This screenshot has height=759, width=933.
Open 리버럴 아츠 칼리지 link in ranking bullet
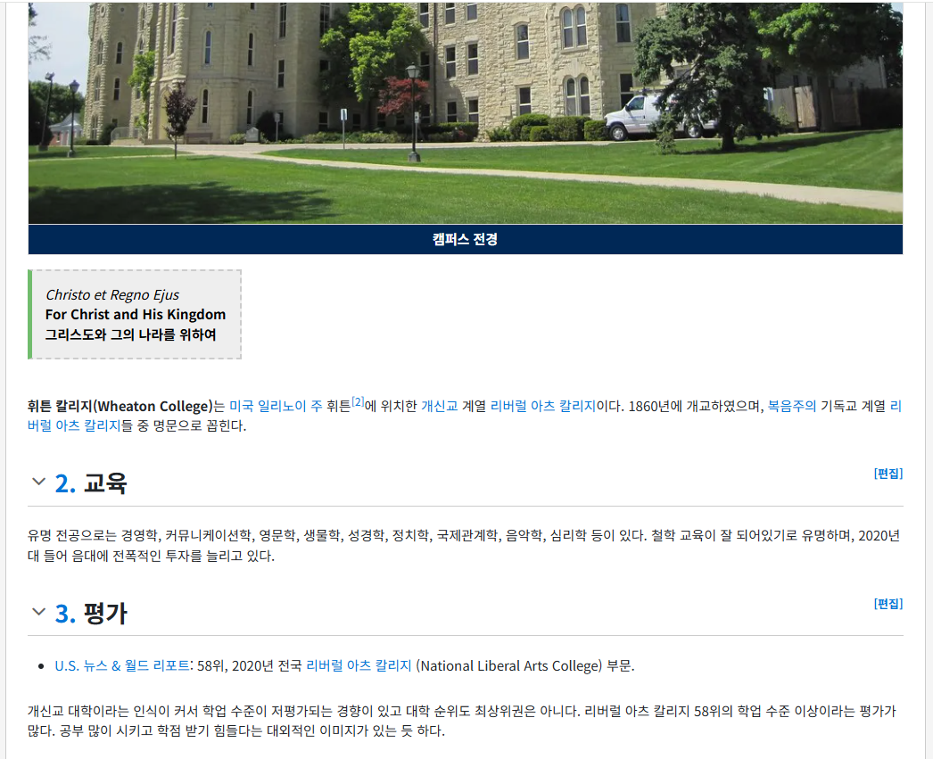[359, 665]
